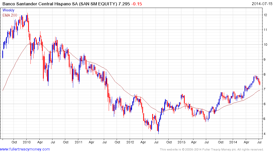Select the '2013' year axis label
The image size is (275, 153).
tap(181, 142)
